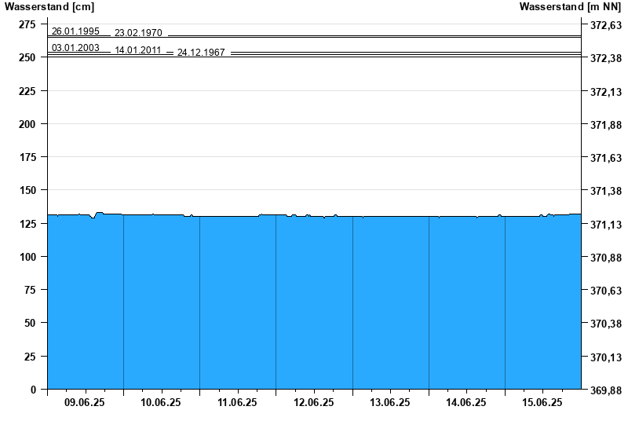
Task: Click the 75 cm axis value
Action: pos(30,290)
